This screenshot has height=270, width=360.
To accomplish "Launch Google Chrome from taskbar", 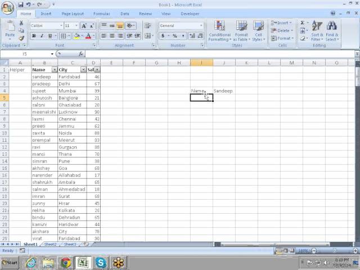I will 66,263.
